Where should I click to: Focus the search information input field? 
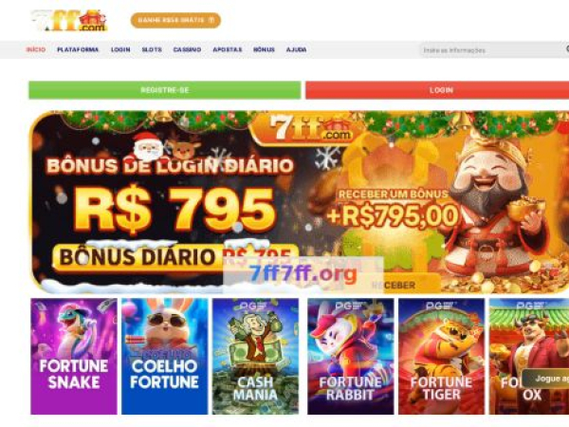point(491,50)
